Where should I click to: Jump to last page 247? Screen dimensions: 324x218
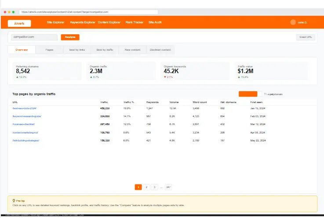(168, 187)
